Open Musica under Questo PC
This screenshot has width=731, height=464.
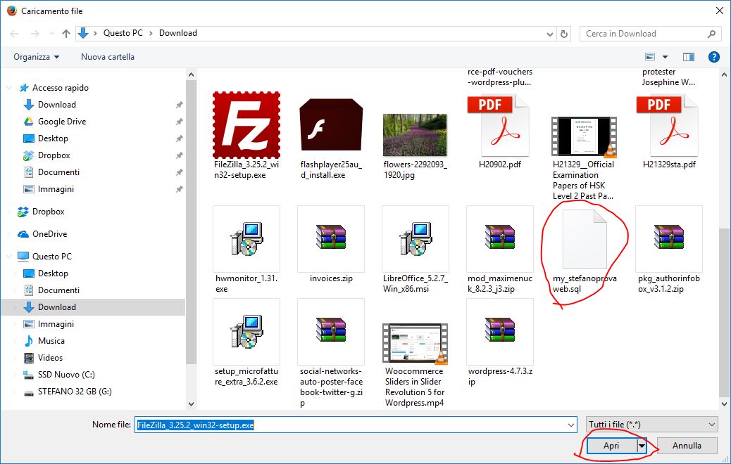[x=51, y=341]
